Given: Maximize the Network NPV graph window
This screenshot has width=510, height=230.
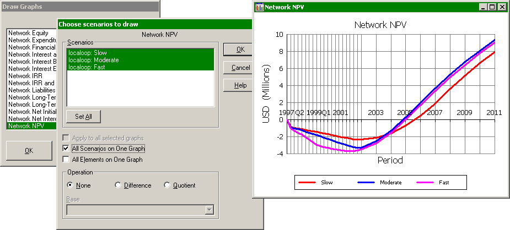Looking at the screenshot, I should pos(492,7).
